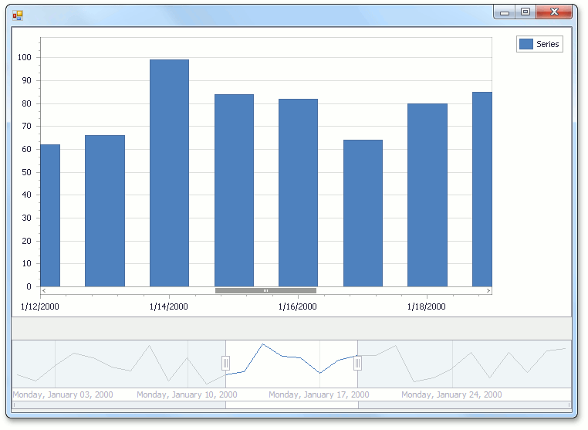The image size is (588, 430).
Task: Click the 100 value on the Y axis
Action: [x=25, y=57]
